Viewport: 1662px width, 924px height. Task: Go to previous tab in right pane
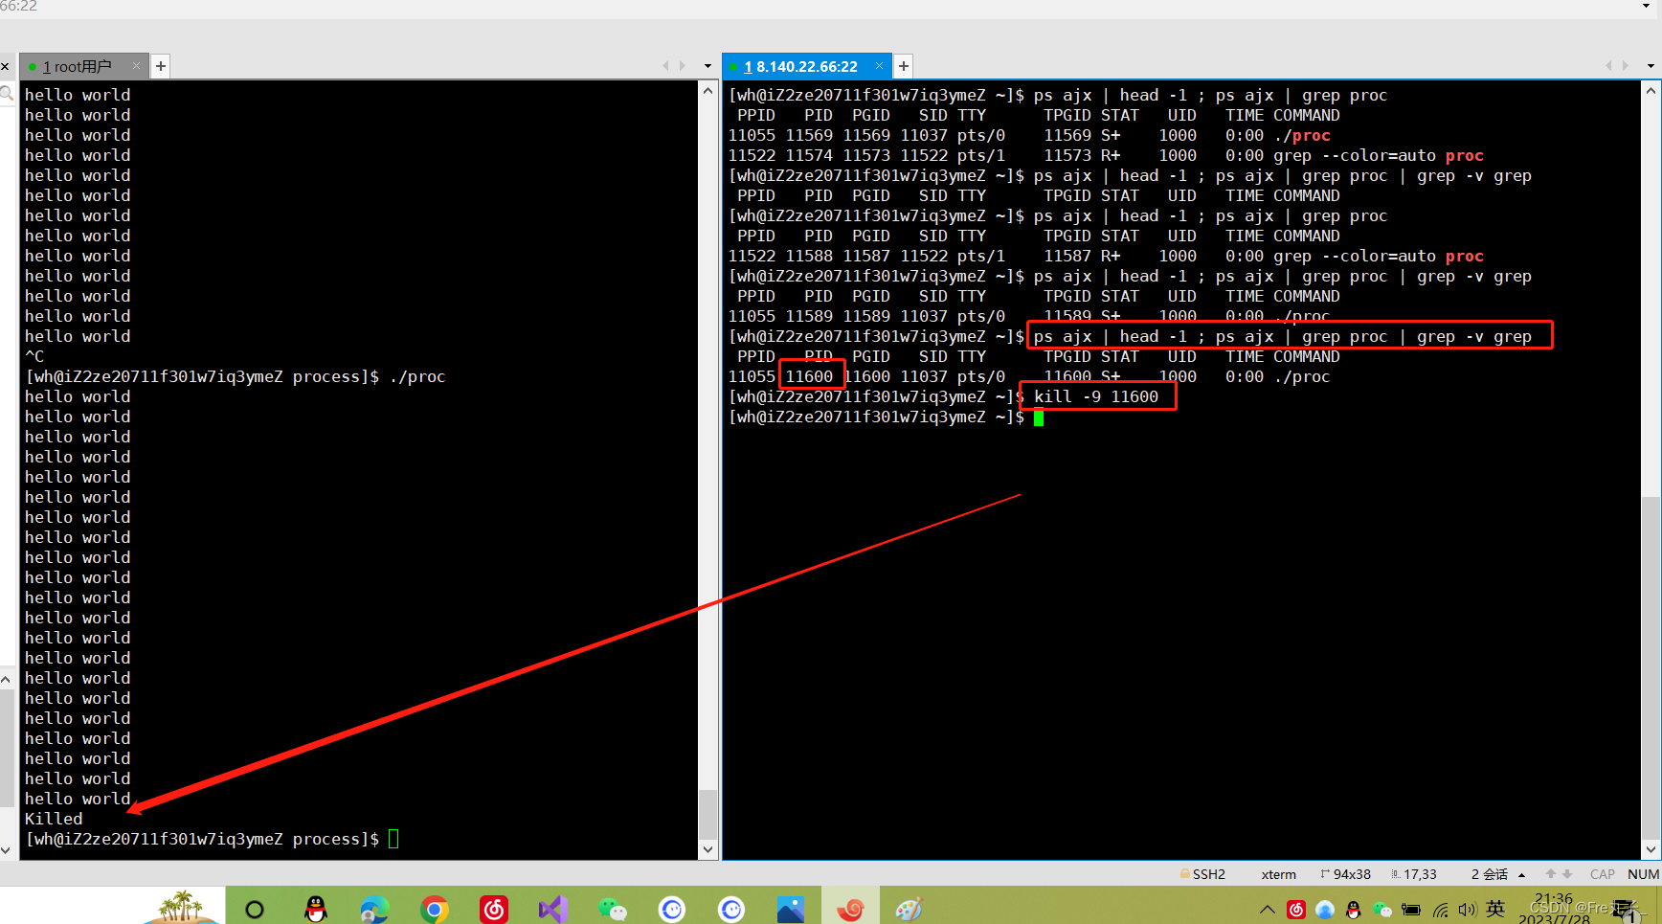[x=1608, y=66]
